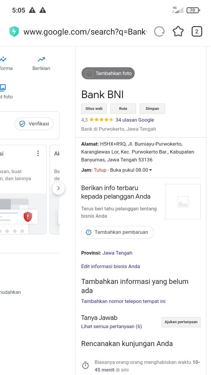Image resolution: width=211 pixels, height=375 pixels.
Task: Stop page loading via the spinner icon
Action: (159, 31)
